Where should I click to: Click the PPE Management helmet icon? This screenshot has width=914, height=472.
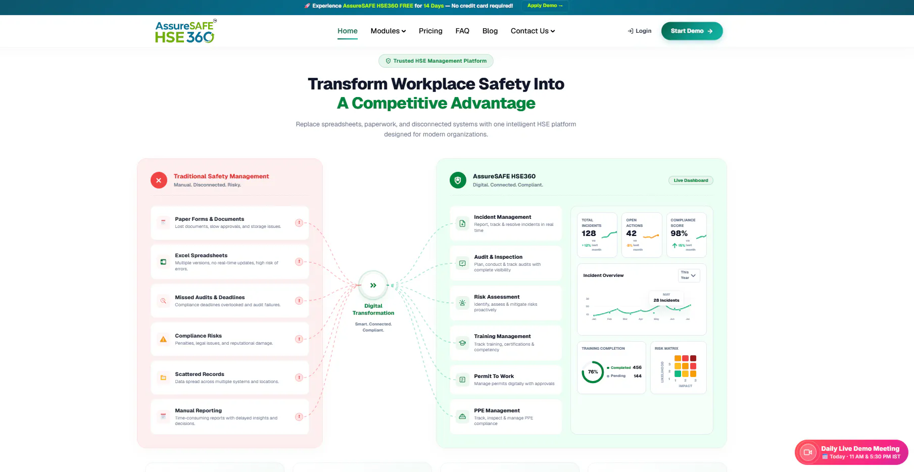pos(462,416)
